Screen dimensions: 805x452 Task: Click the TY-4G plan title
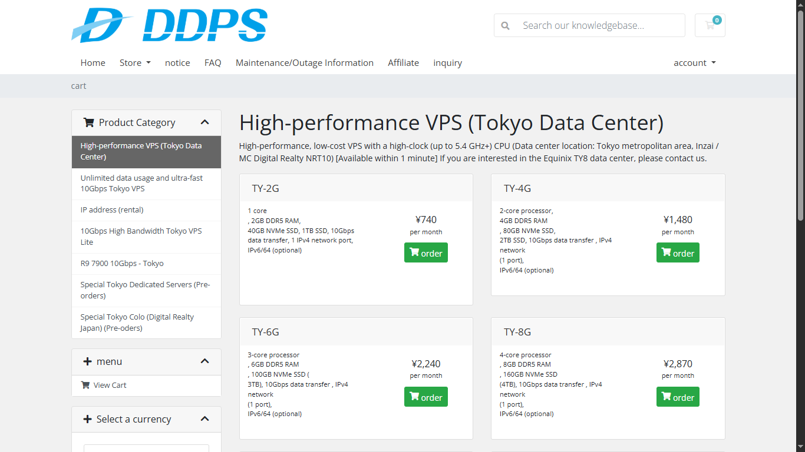pos(517,188)
